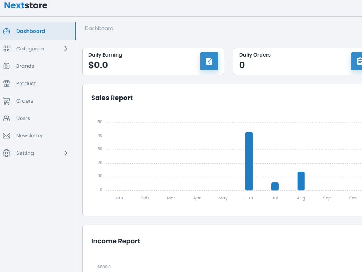The image size is (362, 272).
Task: Open Product using the storefront icon
Action: coord(7,83)
